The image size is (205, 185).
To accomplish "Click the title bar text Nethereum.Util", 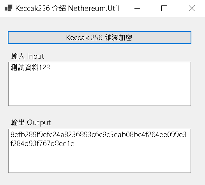I will [94, 9].
